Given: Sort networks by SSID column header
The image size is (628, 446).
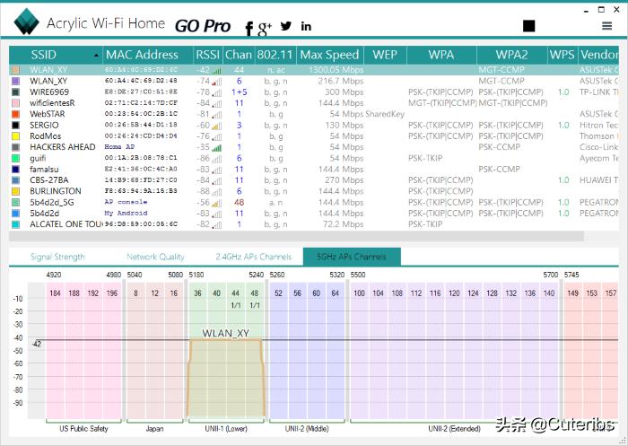Looking at the screenshot, I should click(43, 55).
